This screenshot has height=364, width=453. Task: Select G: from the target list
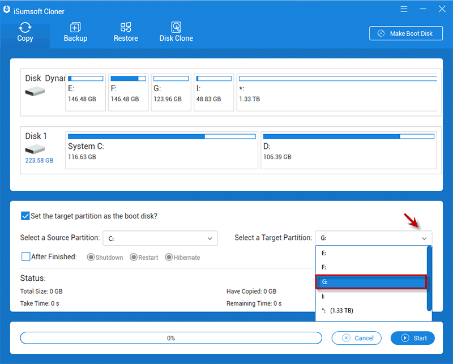tap(371, 282)
